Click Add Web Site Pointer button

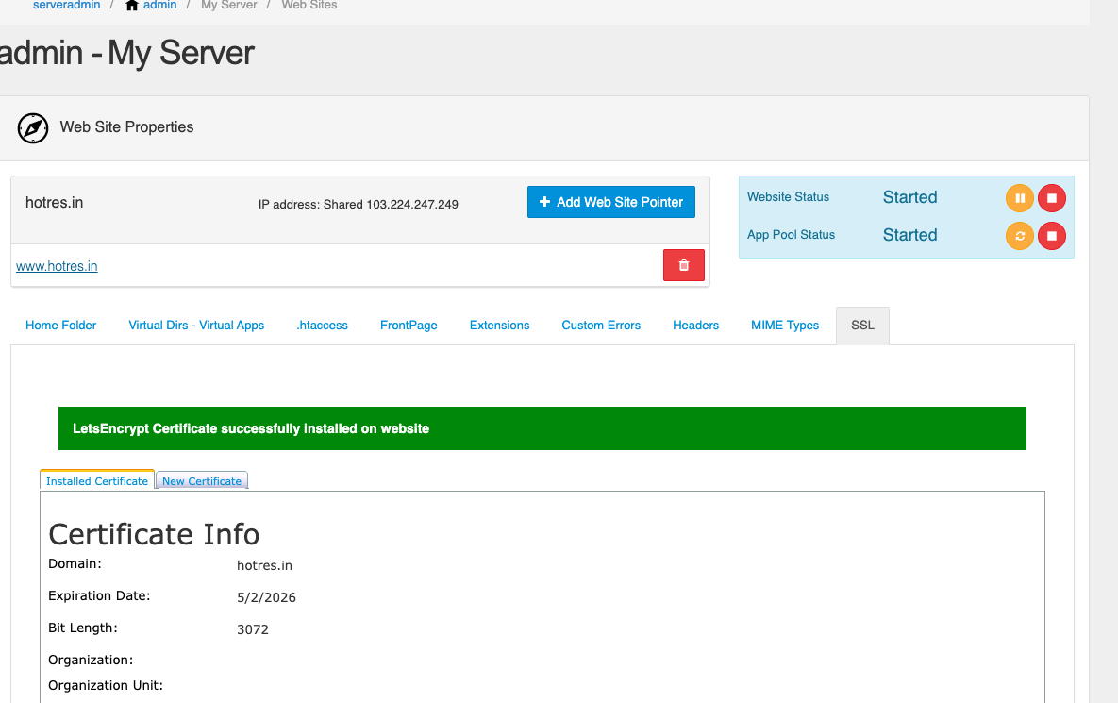click(x=610, y=202)
